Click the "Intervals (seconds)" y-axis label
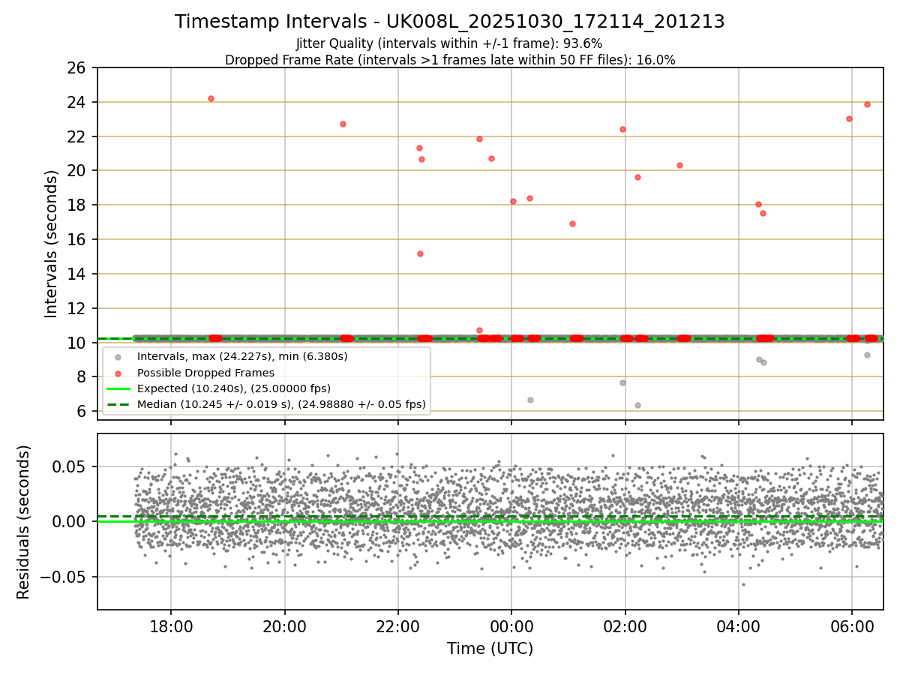The width and height of the screenshot is (900, 675). [52, 244]
